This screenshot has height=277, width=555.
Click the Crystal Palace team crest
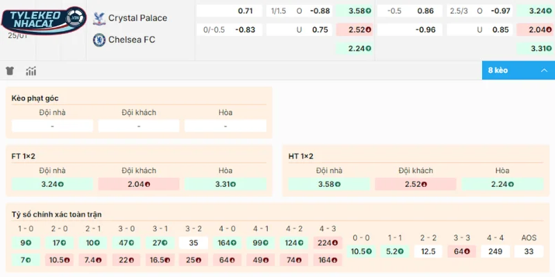pos(99,18)
